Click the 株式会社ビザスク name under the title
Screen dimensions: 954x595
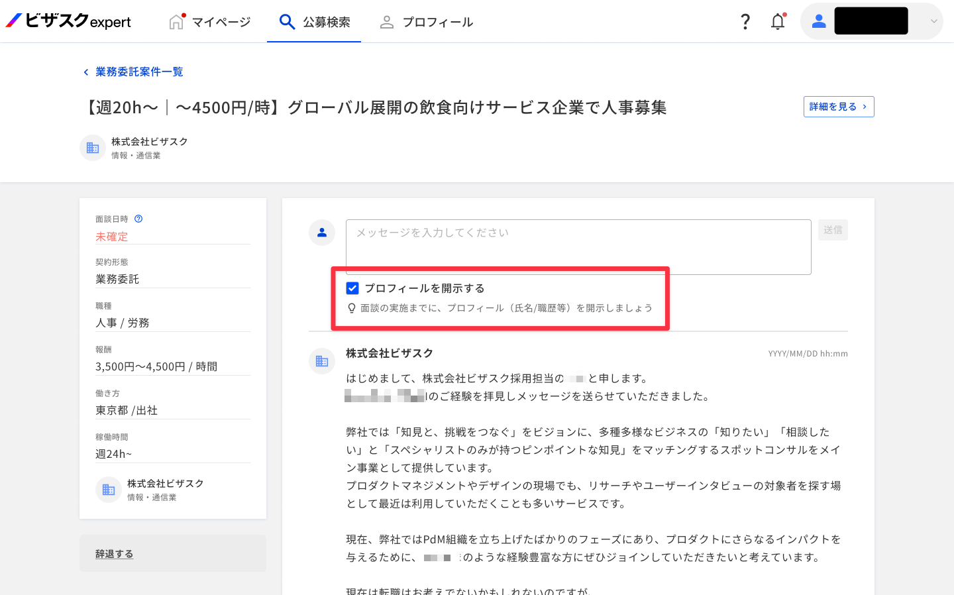[150, 142]
